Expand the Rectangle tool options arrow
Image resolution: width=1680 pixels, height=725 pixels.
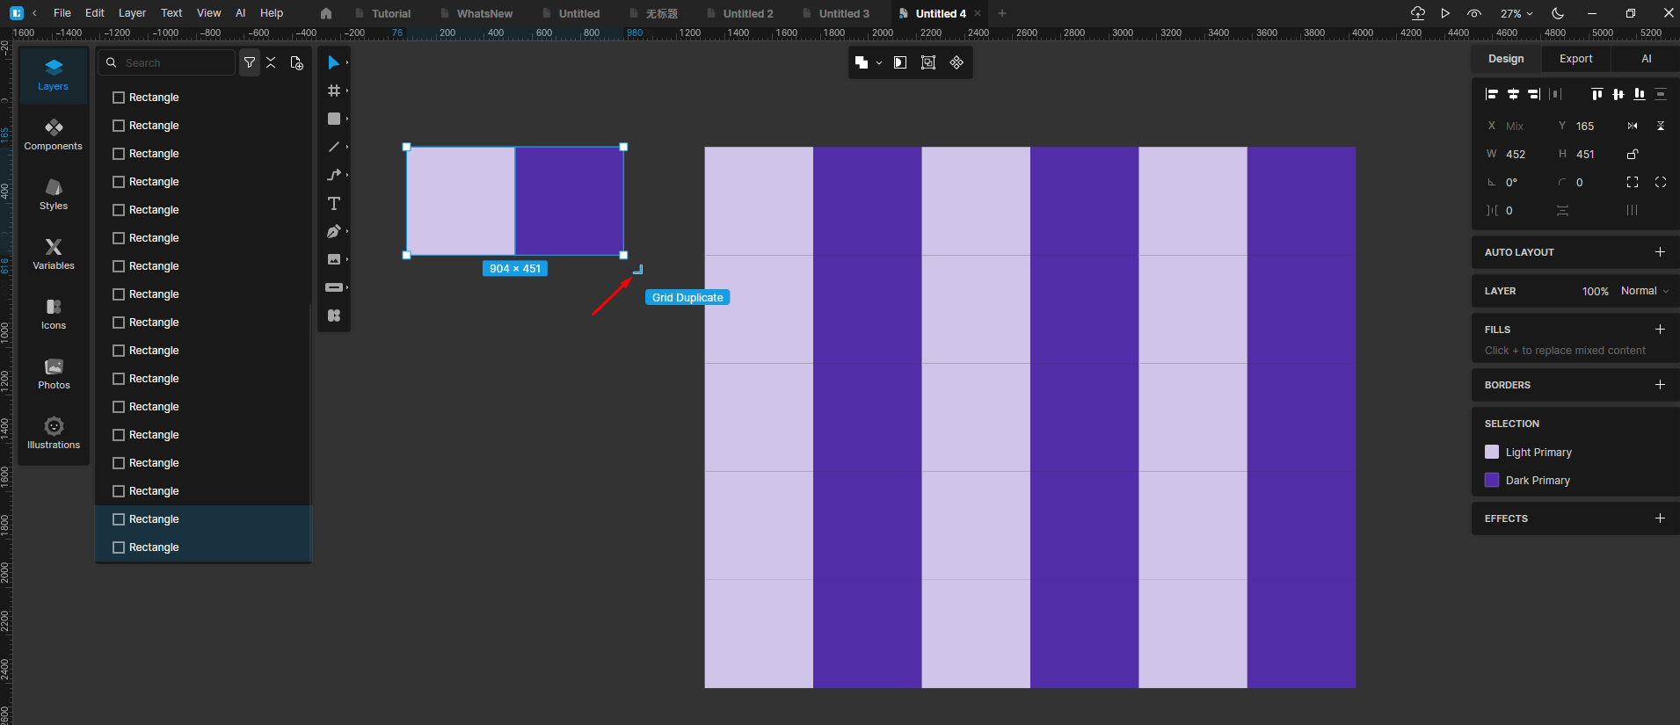pyautogui.click(x=347, y=119)
